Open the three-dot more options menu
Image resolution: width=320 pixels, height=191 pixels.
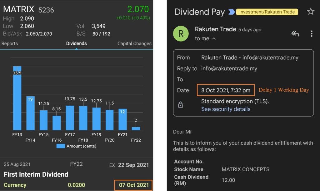pos(312,34)
